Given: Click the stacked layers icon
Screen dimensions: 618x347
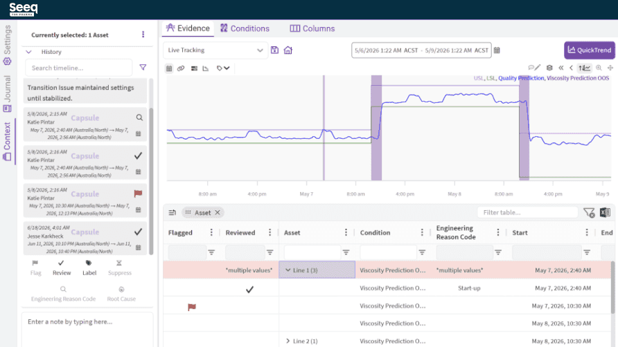Looking at the screenshot, I should [549, 68].
